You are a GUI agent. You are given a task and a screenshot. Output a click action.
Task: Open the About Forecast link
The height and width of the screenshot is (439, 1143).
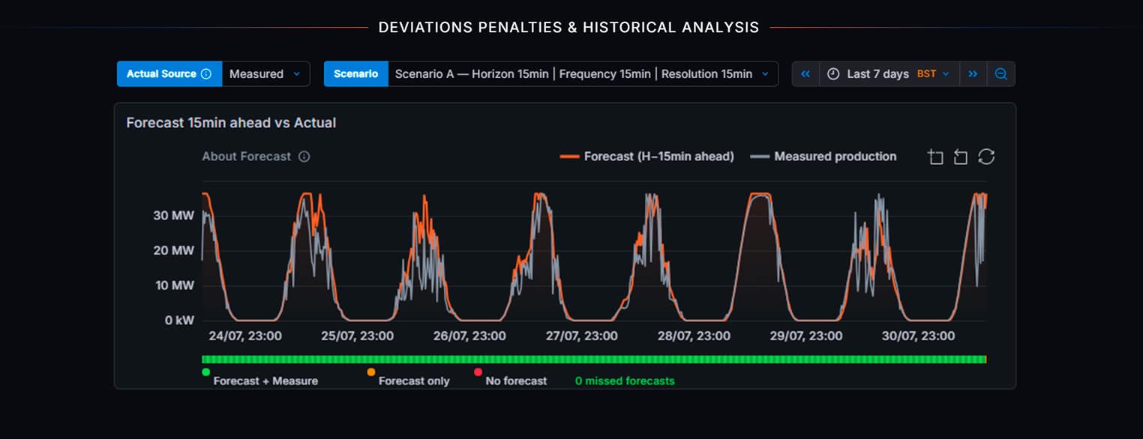pos(246,157)
